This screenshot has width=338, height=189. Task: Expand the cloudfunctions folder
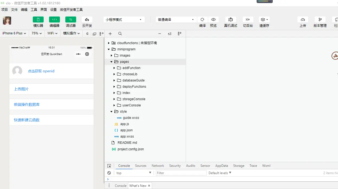109,43
